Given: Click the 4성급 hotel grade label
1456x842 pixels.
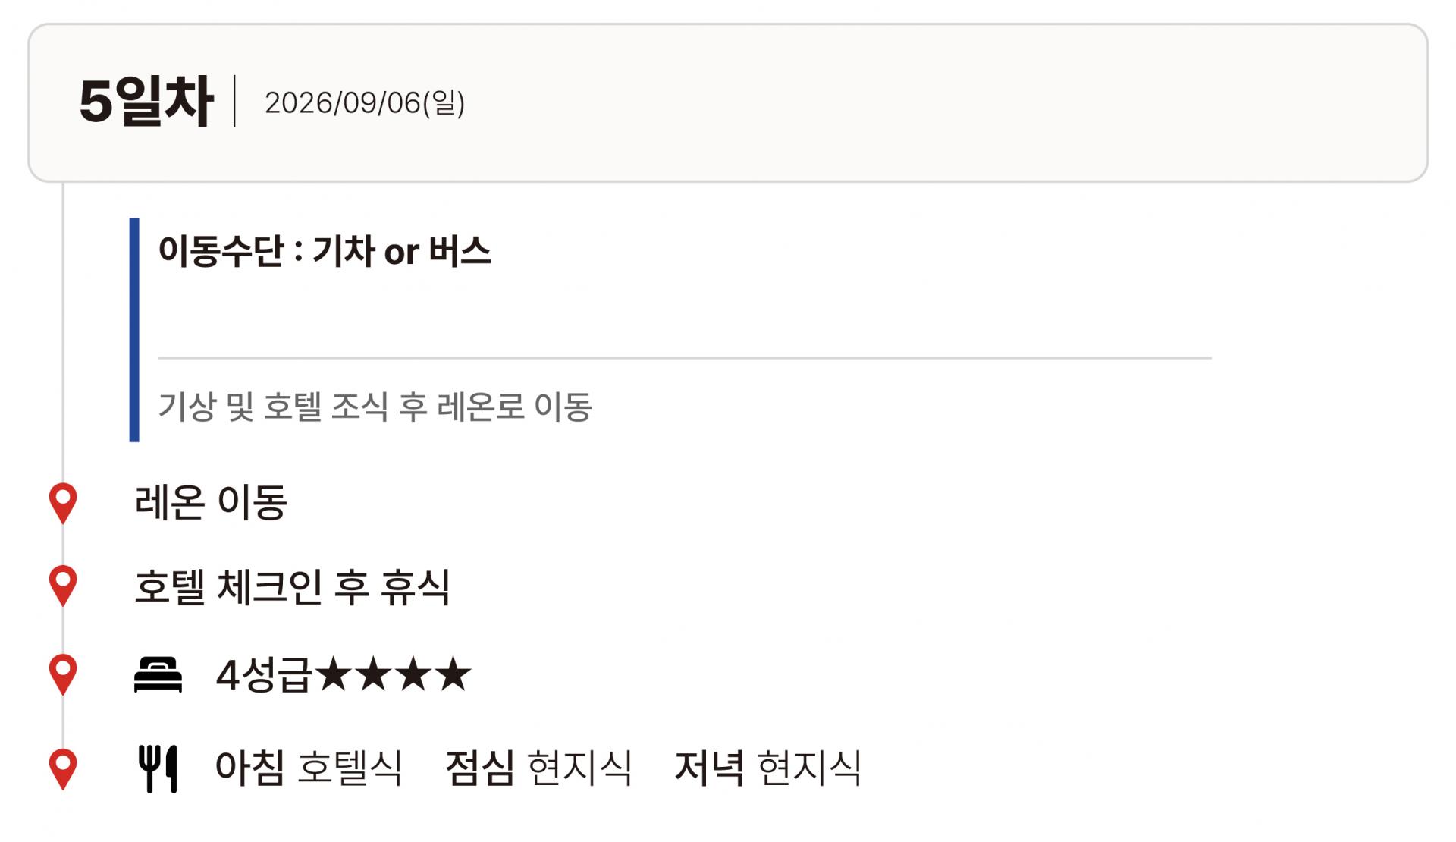Looking at the screenshot, I should 263,675.
